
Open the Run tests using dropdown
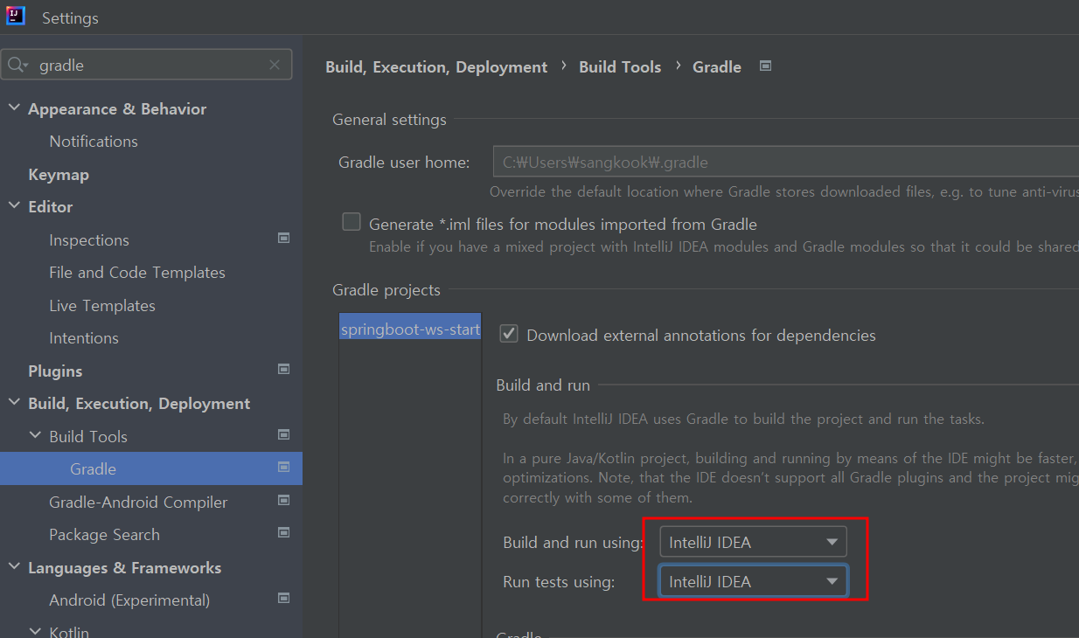(x=753, y=581)
